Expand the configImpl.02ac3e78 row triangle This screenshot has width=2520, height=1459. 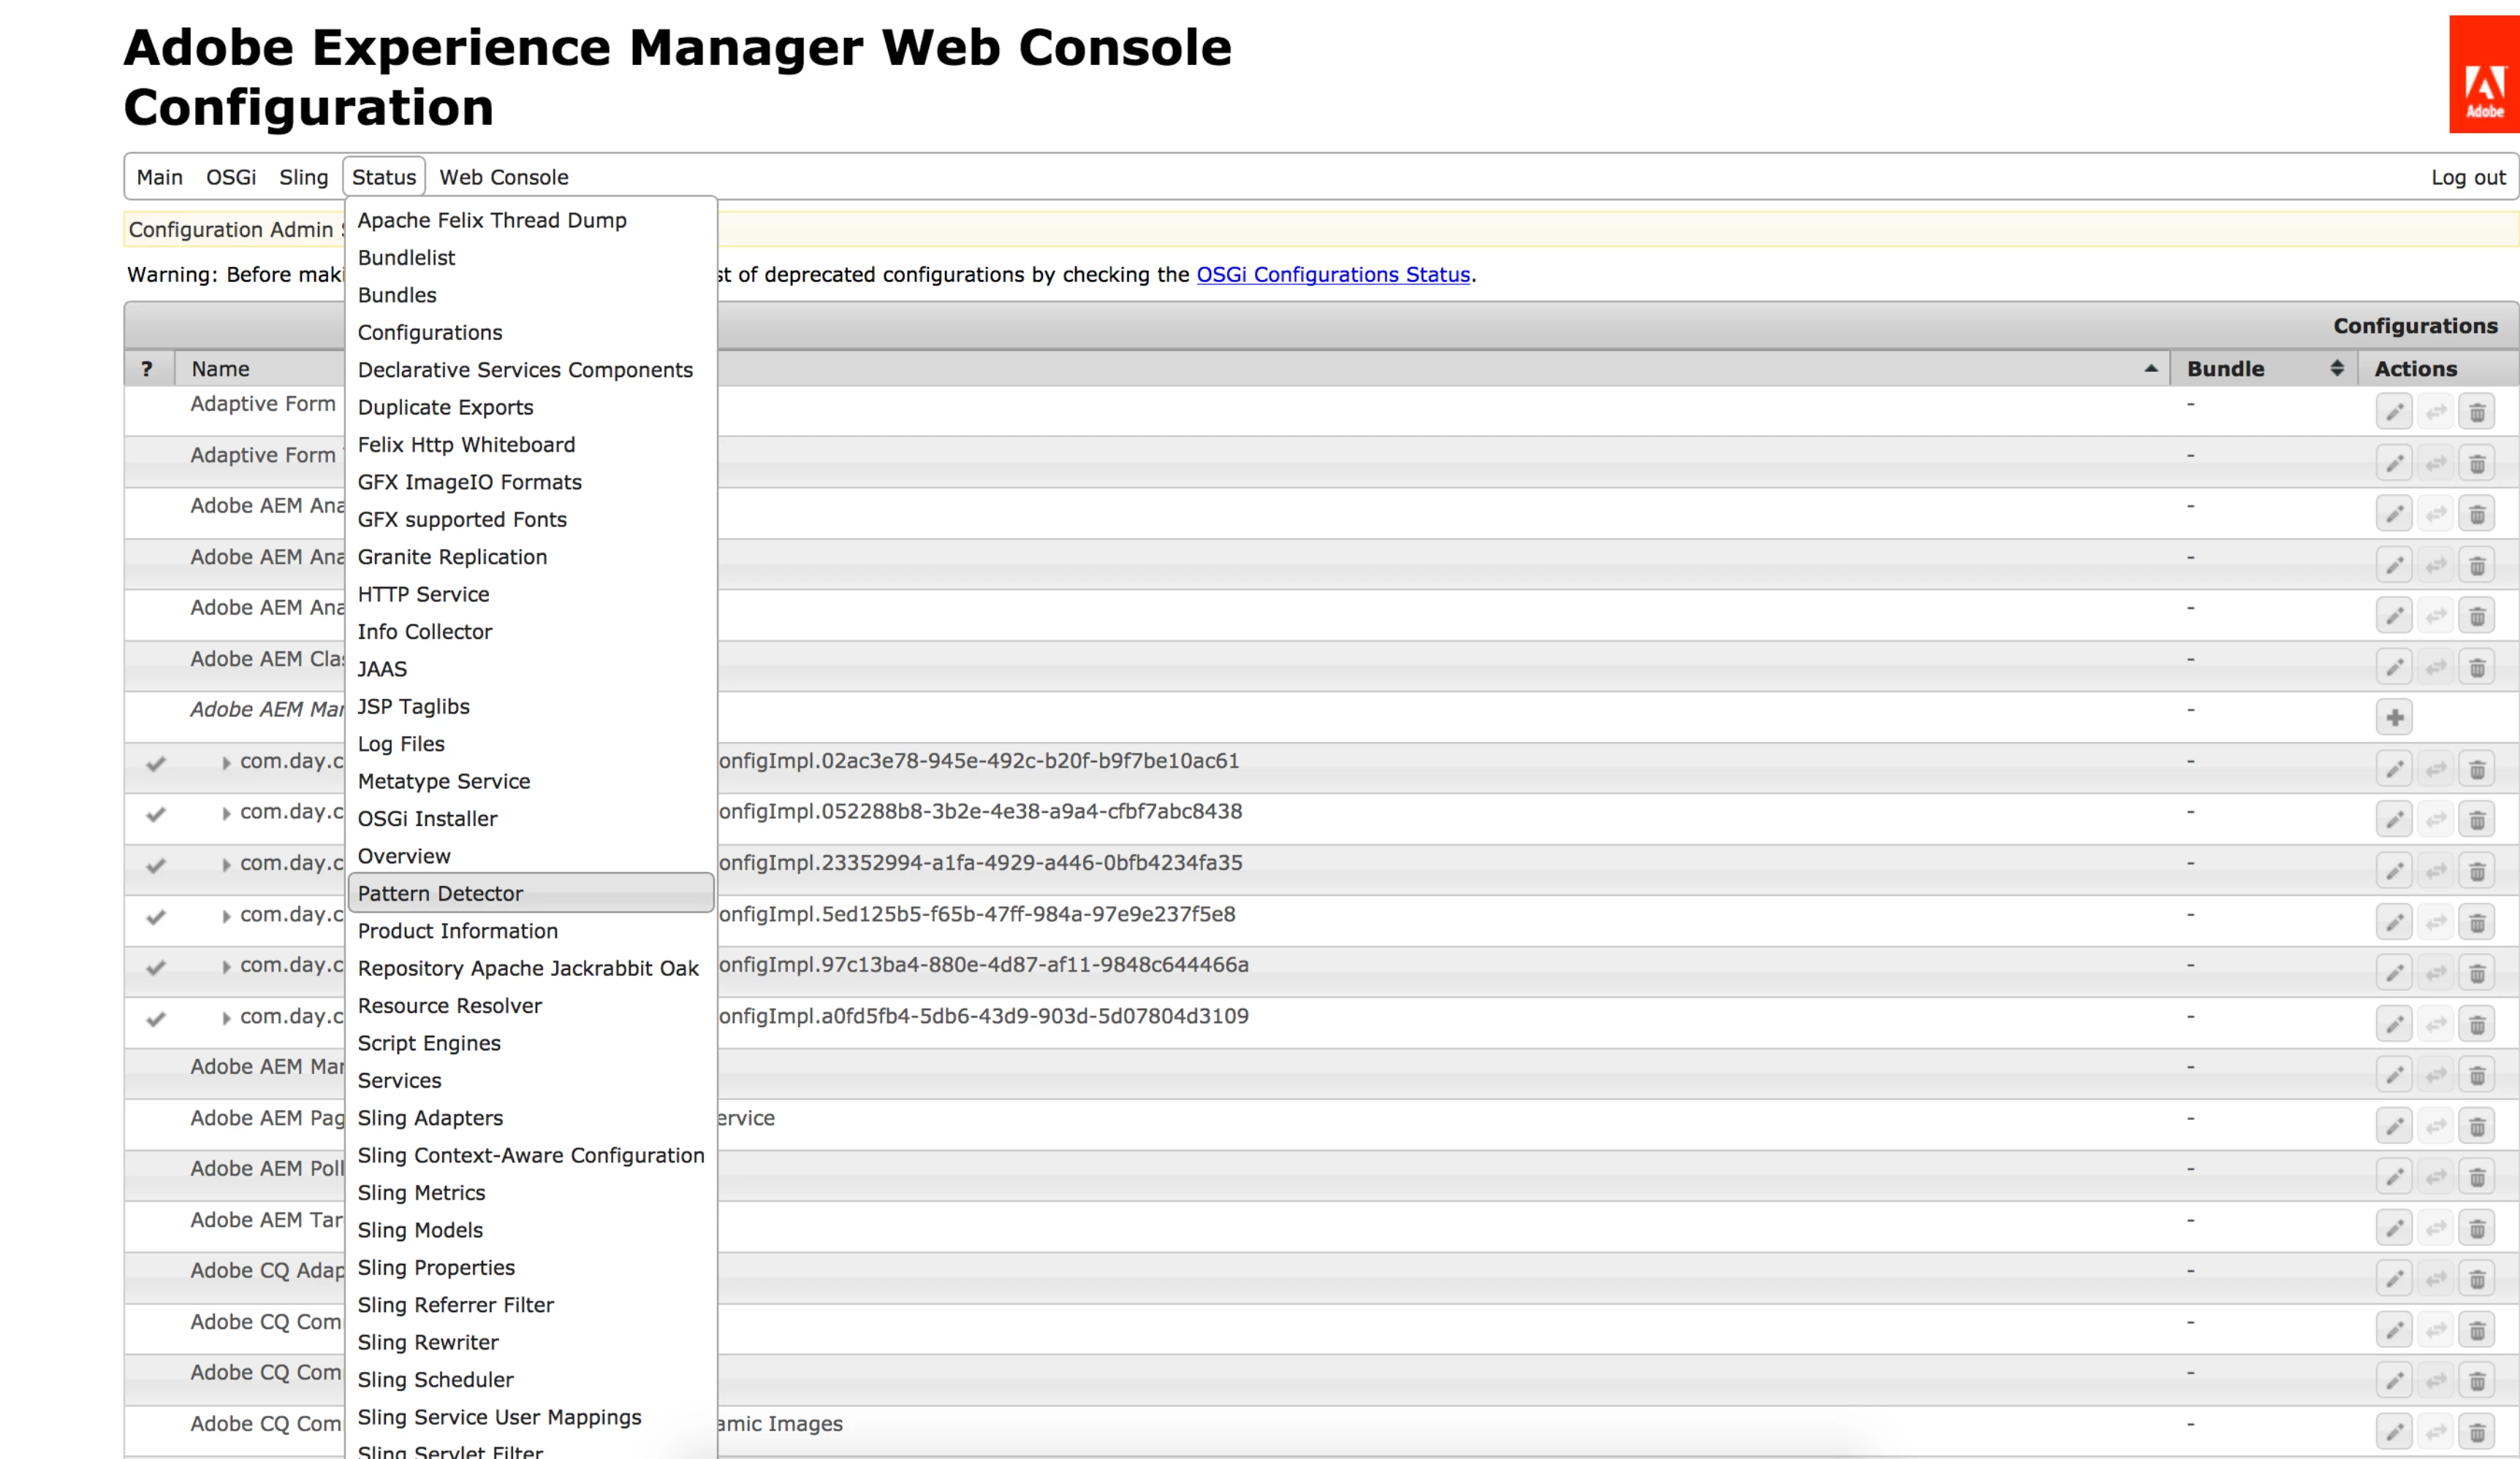point(226,763)
